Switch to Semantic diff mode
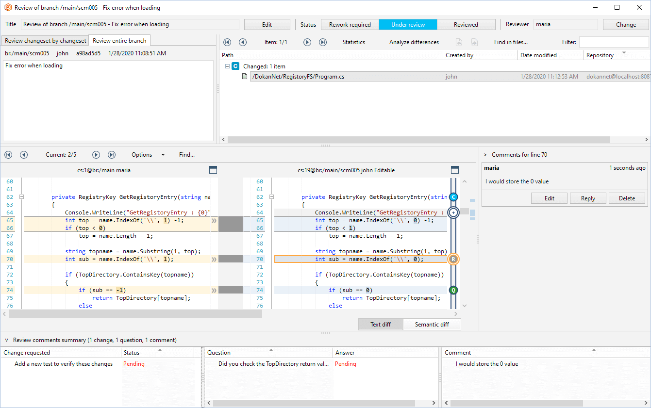 click(432, 325)
